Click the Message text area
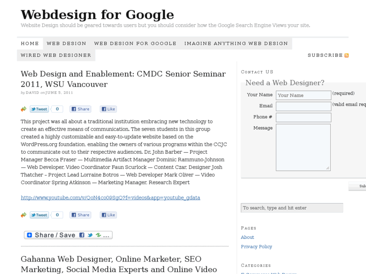The image size is (366, 274). [303, 147]
